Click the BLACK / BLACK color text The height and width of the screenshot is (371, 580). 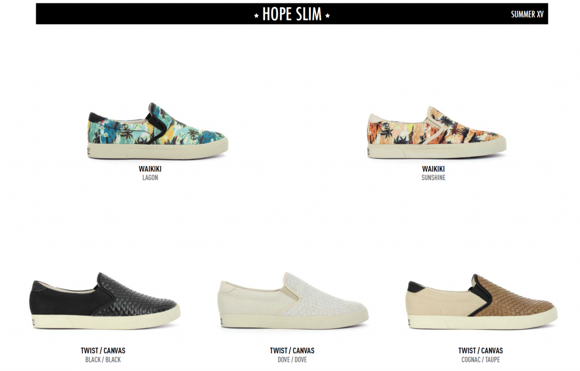click(x=103, y=360)
